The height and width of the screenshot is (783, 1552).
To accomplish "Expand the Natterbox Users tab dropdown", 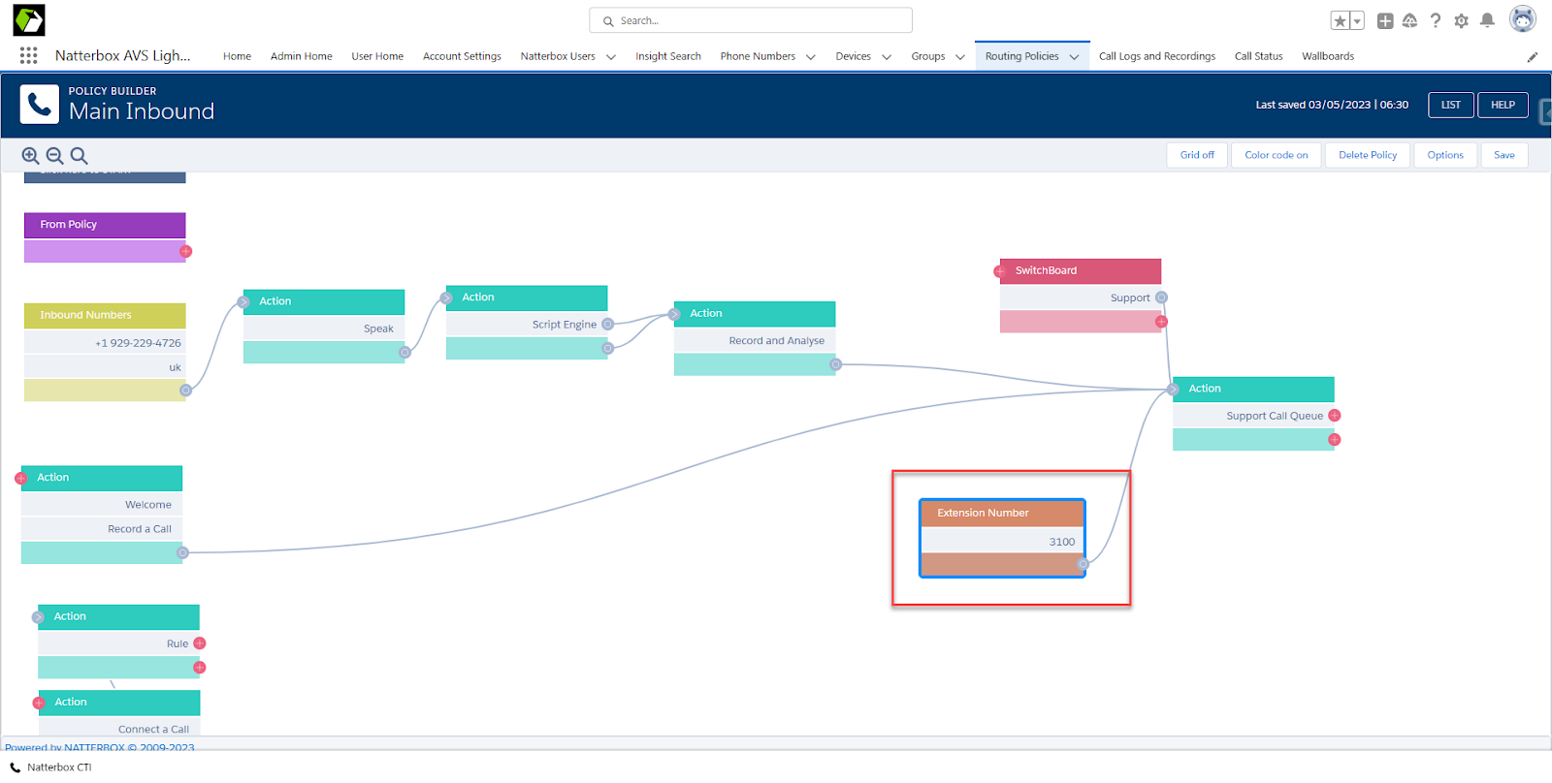I will click(x=611, y=57).
